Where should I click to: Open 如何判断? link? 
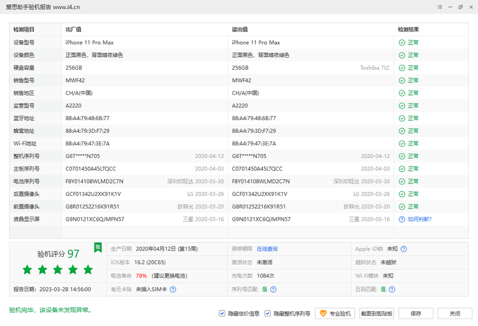tap(420, 219)
